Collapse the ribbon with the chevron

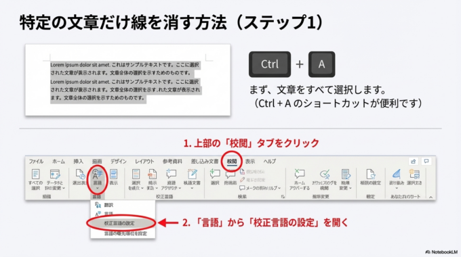430,197
